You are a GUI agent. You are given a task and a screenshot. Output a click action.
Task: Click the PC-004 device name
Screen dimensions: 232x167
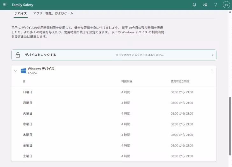[32, 73]
